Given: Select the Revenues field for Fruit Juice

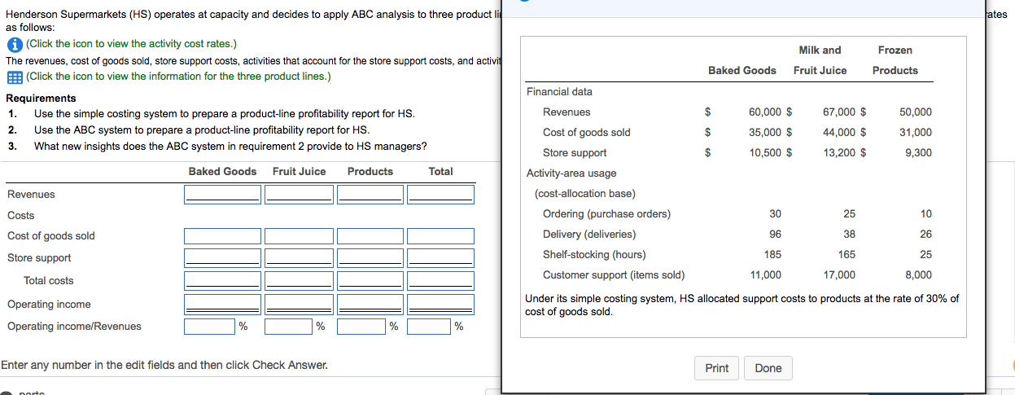Looking at the screenshot, I should (299, 194).
